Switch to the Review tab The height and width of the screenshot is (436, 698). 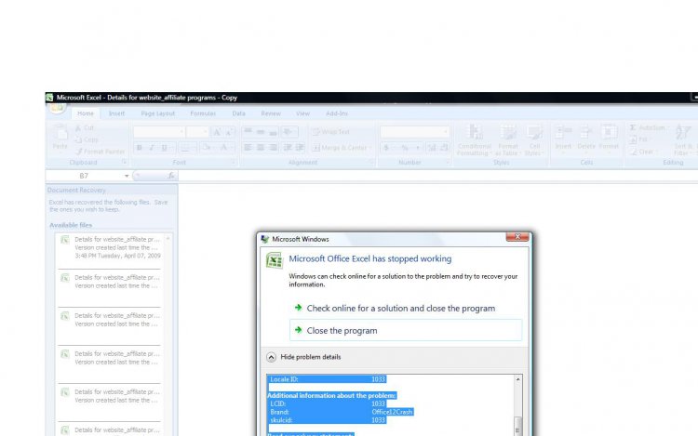[x=271, y=113]
